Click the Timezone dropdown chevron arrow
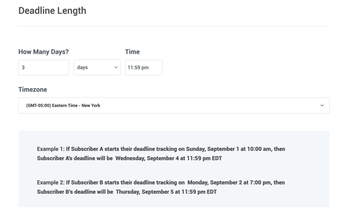 click(x=322, y=105)
